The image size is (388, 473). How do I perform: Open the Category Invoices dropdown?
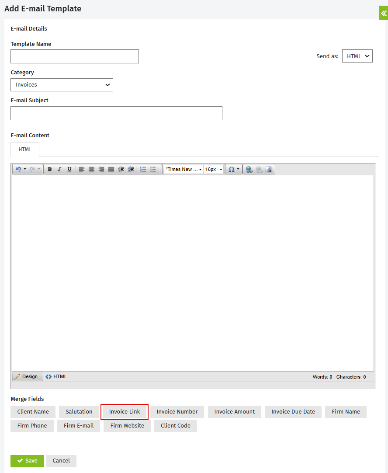coord(62,85)
